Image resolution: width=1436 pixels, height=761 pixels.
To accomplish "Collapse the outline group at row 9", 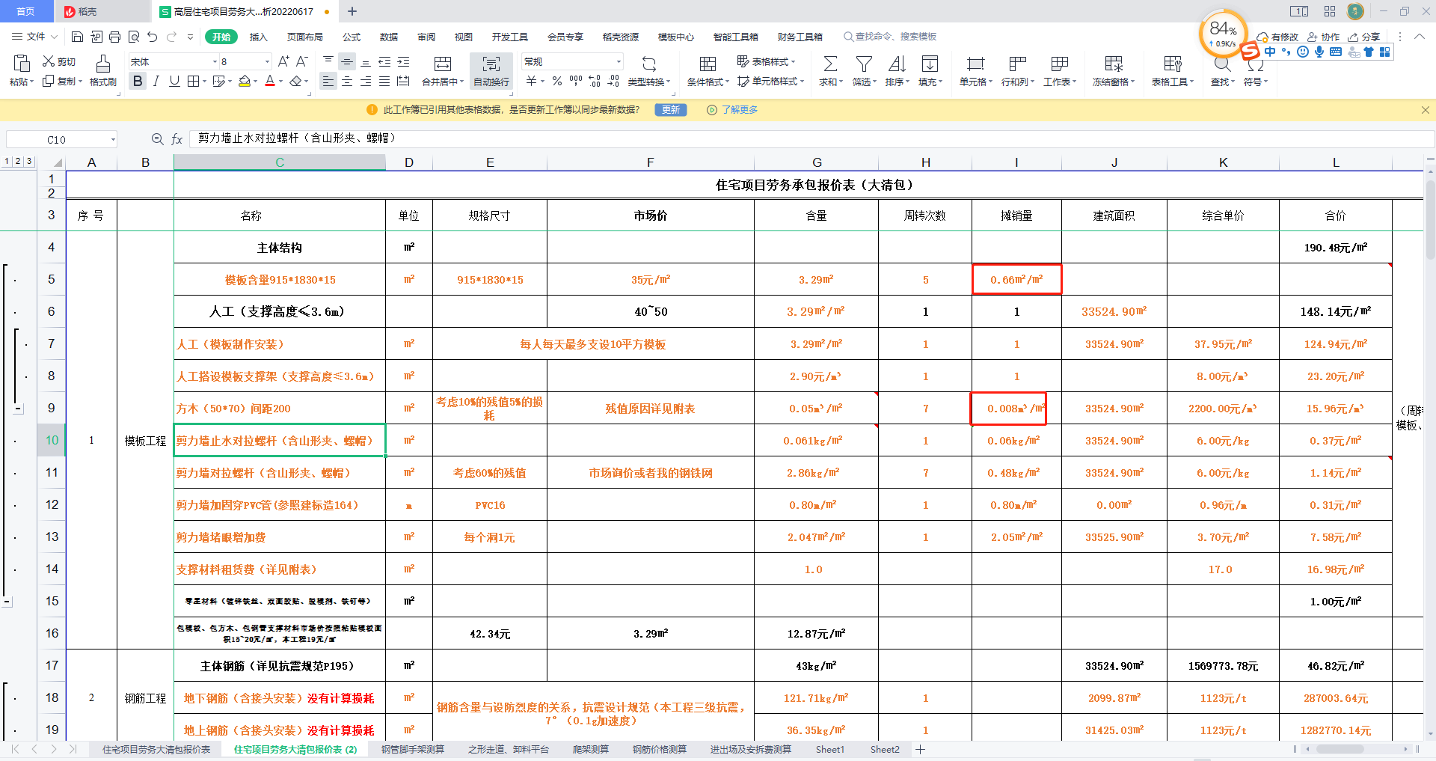I will tap(19, 409).
